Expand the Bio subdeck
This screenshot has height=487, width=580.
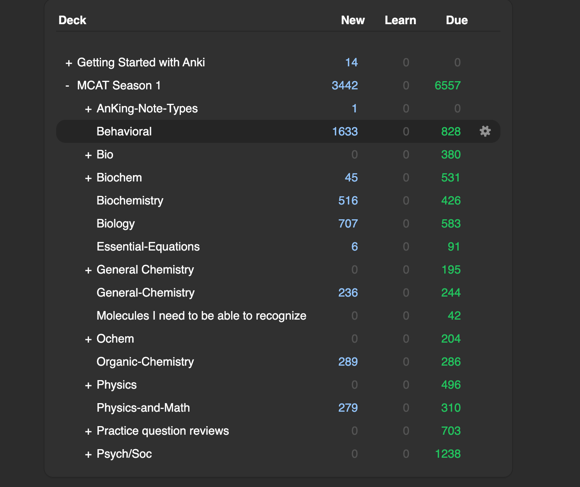[x=88, y=155]
